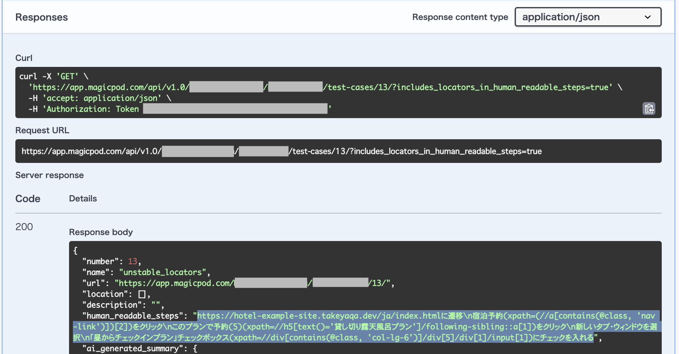Click the Request URL label
Viewport: 679px width, 354px height.
(42, 130)
